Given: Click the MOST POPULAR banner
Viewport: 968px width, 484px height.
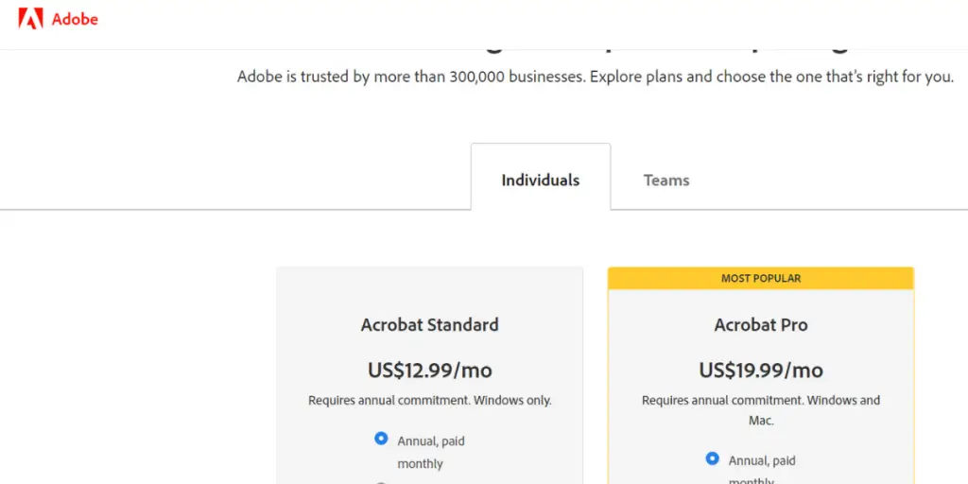Looking at the screenshot, I should (x=761, y=279).
